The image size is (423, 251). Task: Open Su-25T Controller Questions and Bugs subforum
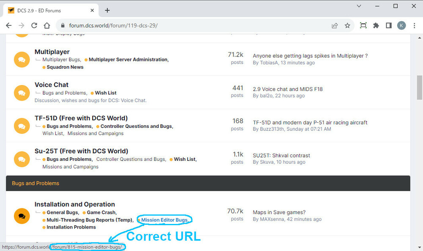click(x=131, y=159)
